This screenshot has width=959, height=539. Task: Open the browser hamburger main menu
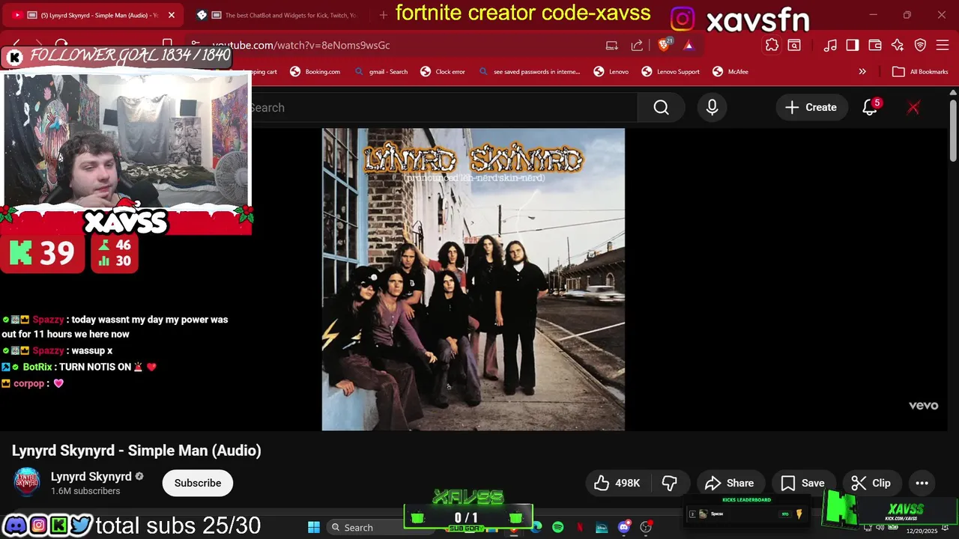click(x=943, y=45)
